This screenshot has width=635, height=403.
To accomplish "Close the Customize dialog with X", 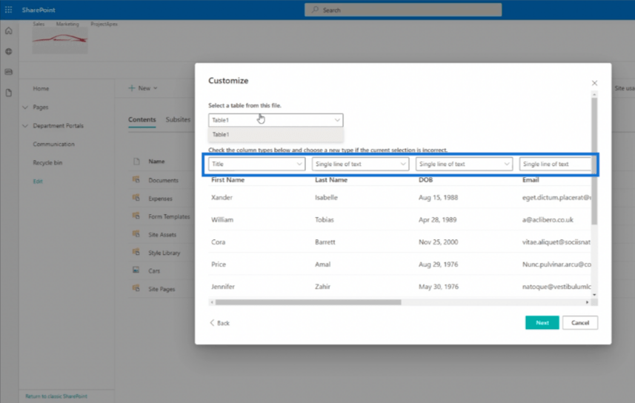I will click(x=594, y=83).
